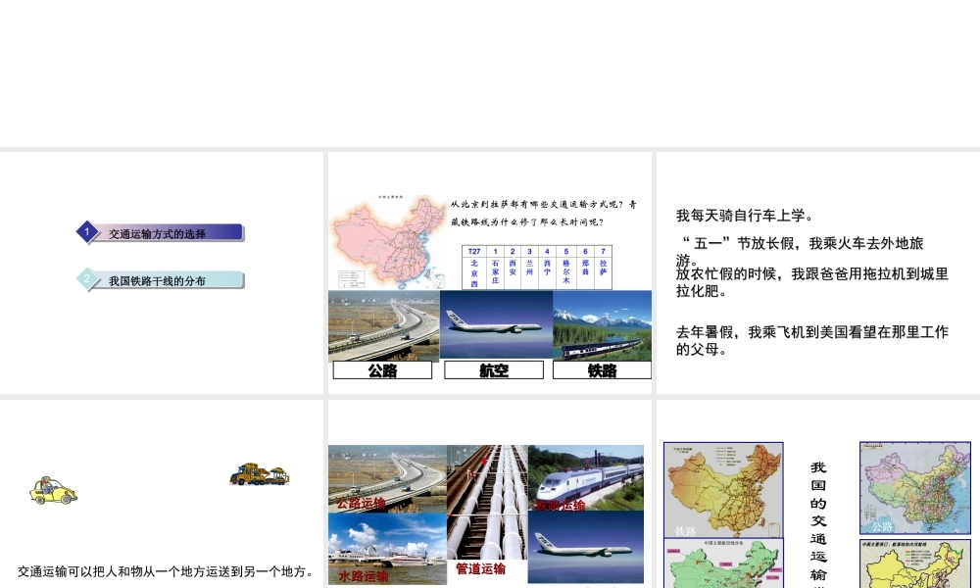The image size is (980, 588).
Task: Click the colorful map labeled 公路
Action: point(915,487)
